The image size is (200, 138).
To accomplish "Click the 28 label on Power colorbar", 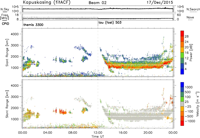I will (186, 36).
